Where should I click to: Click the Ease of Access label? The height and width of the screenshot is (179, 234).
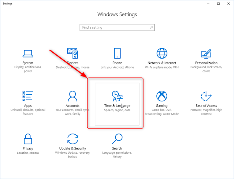tap(206, 106)
